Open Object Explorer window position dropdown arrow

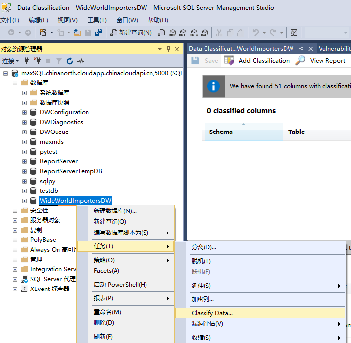point(160,49)
